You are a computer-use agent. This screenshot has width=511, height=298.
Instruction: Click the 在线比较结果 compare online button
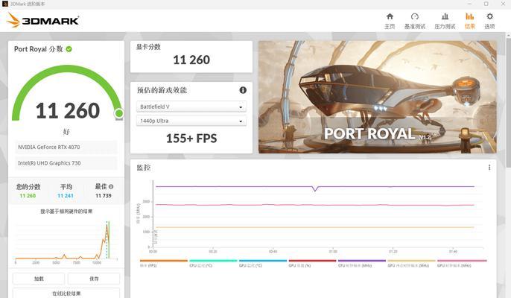(x=66, y=293)
